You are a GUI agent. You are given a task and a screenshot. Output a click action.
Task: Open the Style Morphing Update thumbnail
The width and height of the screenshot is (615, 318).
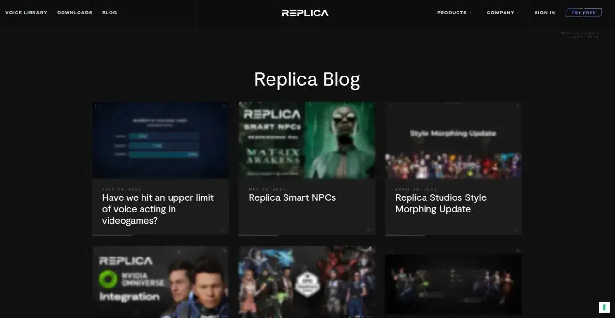click(453, 140)
